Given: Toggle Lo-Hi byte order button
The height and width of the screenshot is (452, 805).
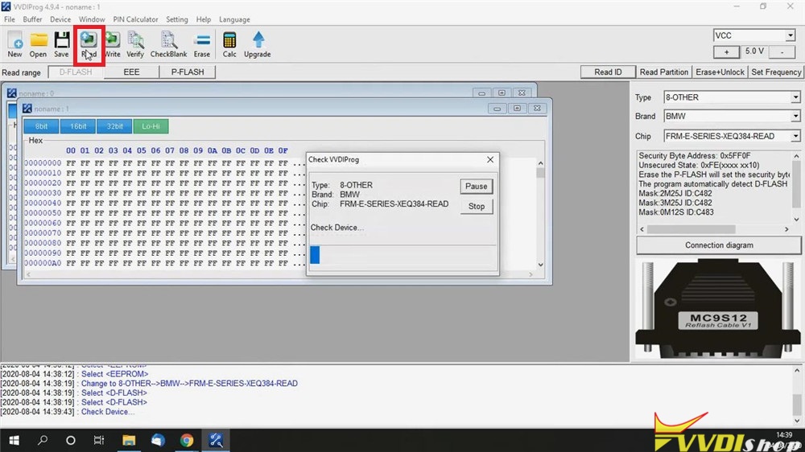Looking at the screenshot, I should coord(151,126).
